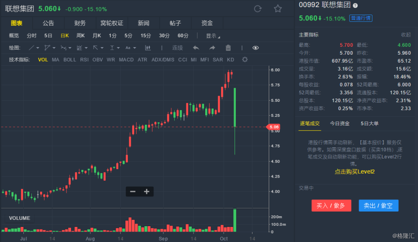Click the refresh quote icon
Viewport: 418px width, 242px height.
click(258, 9)
